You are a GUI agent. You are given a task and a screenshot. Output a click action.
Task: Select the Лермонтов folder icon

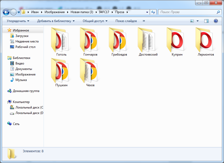[205, 40]
